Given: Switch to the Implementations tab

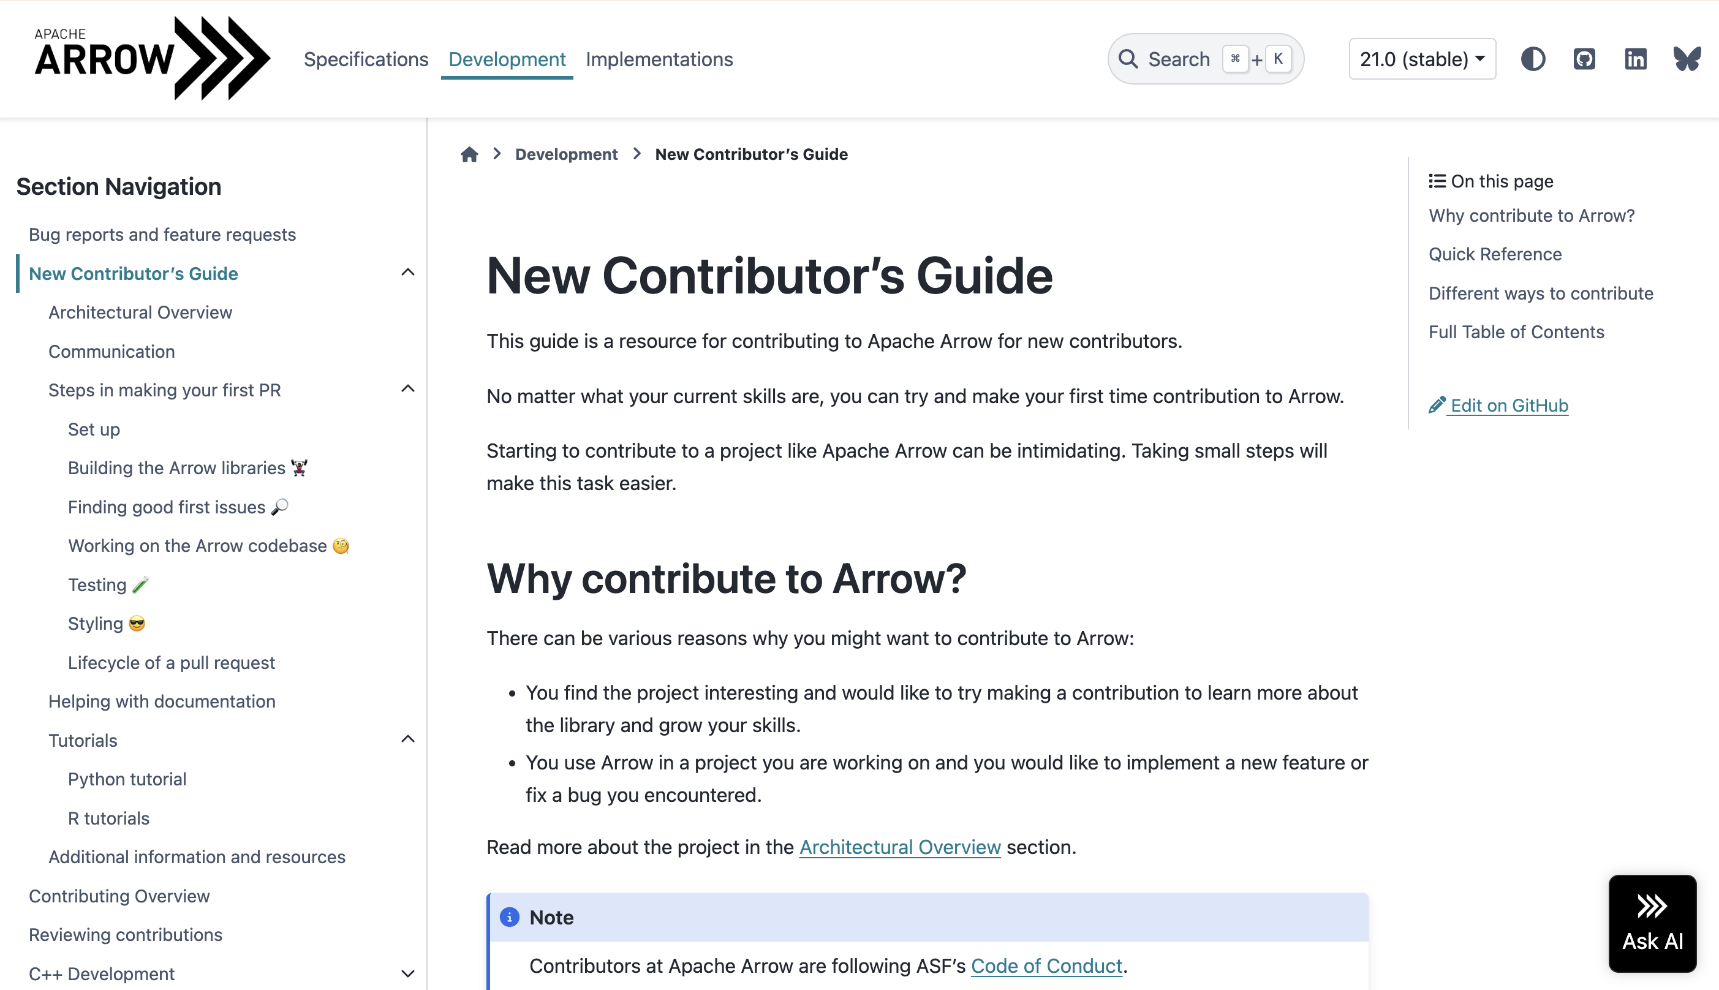Looking at the screenshot, I should point(659,59).
